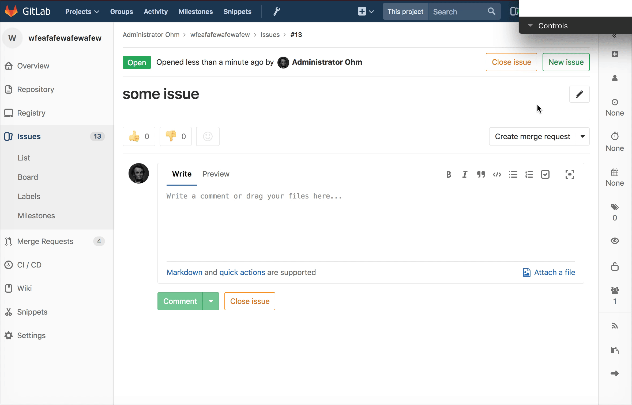This screenshot has width=632, height=405.
Task: Open Merge Requests in sidebar
Action: point(45,241)
